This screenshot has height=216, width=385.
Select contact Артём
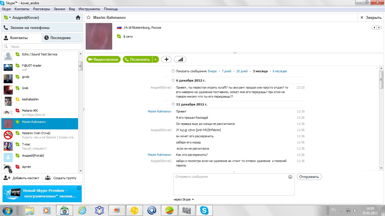point(40,168)
